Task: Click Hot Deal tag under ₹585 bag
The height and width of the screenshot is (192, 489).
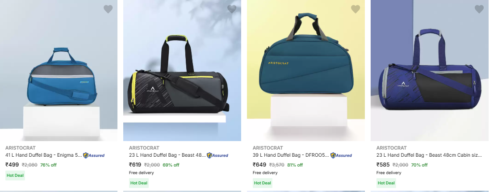Action: 386,183
